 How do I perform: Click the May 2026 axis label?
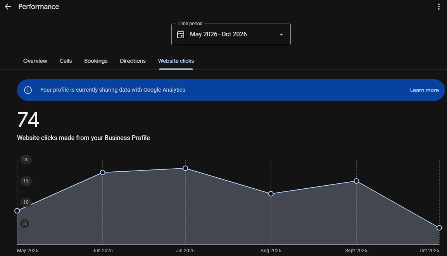tap(28, 251)
